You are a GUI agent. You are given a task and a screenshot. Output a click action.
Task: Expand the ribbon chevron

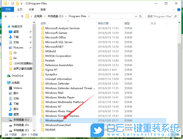click(x=174, y=10)
